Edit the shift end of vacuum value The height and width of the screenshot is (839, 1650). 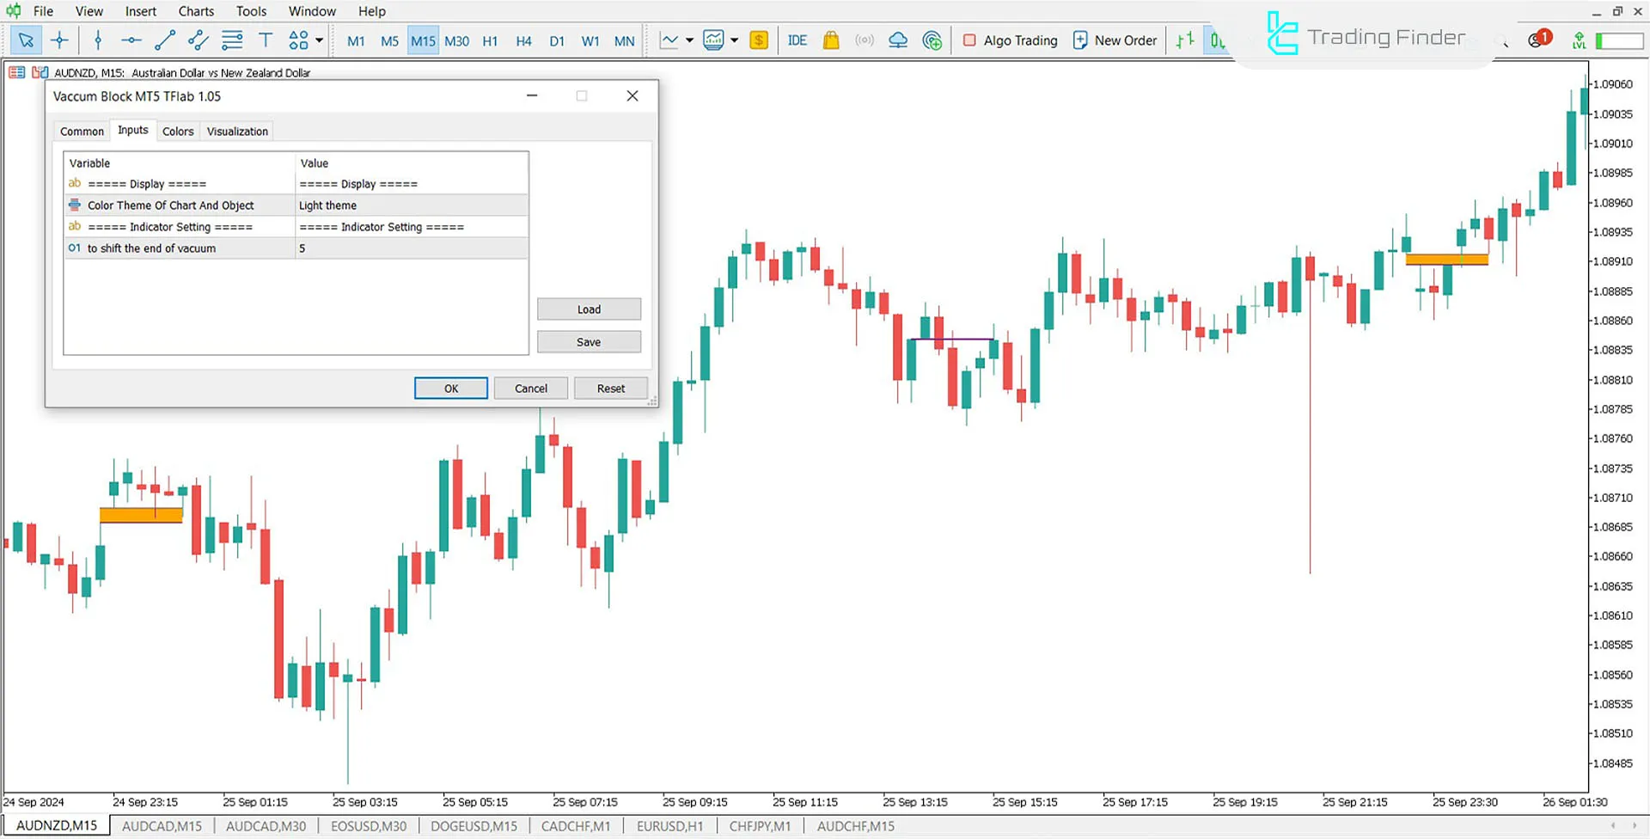[x=411, y=248]
